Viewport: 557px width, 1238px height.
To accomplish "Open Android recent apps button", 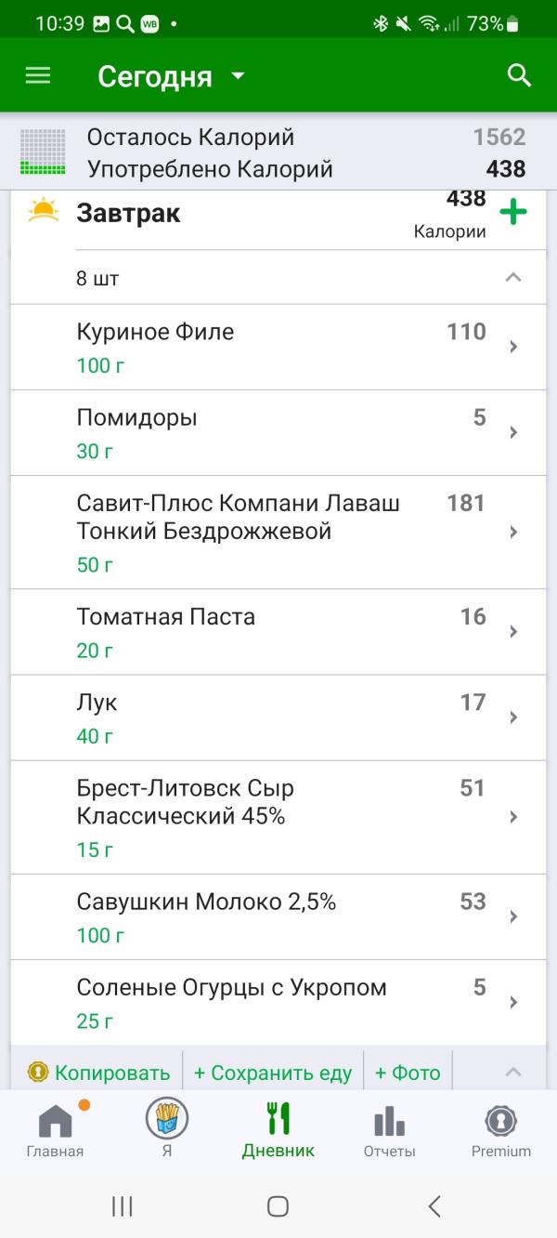I will click(x=122, y=1206).
